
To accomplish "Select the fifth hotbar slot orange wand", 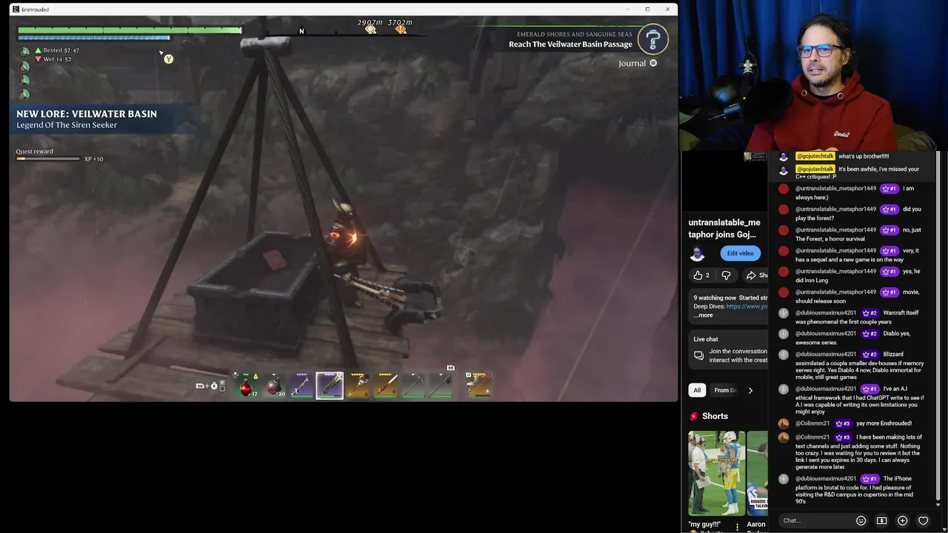I will (x=358, y=385).
